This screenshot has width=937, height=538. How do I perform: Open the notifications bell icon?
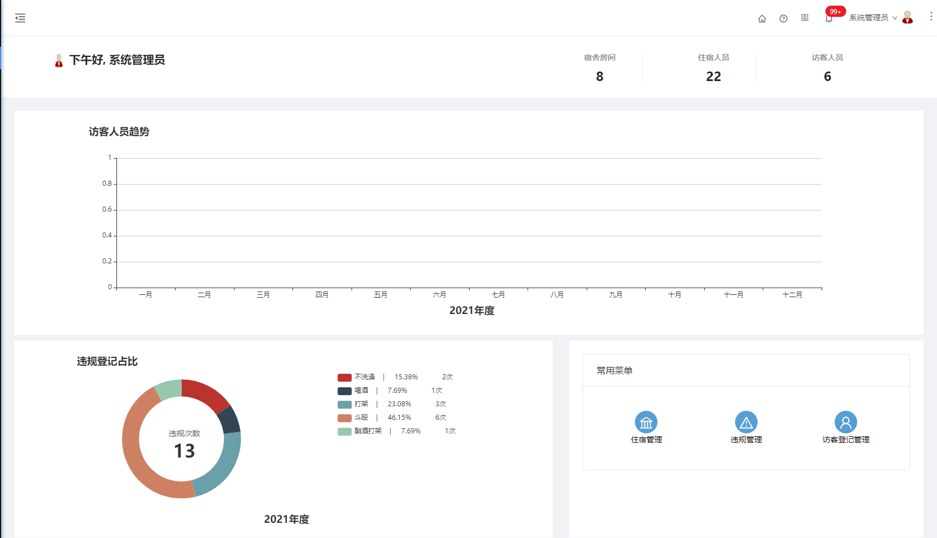click(829, 19)
